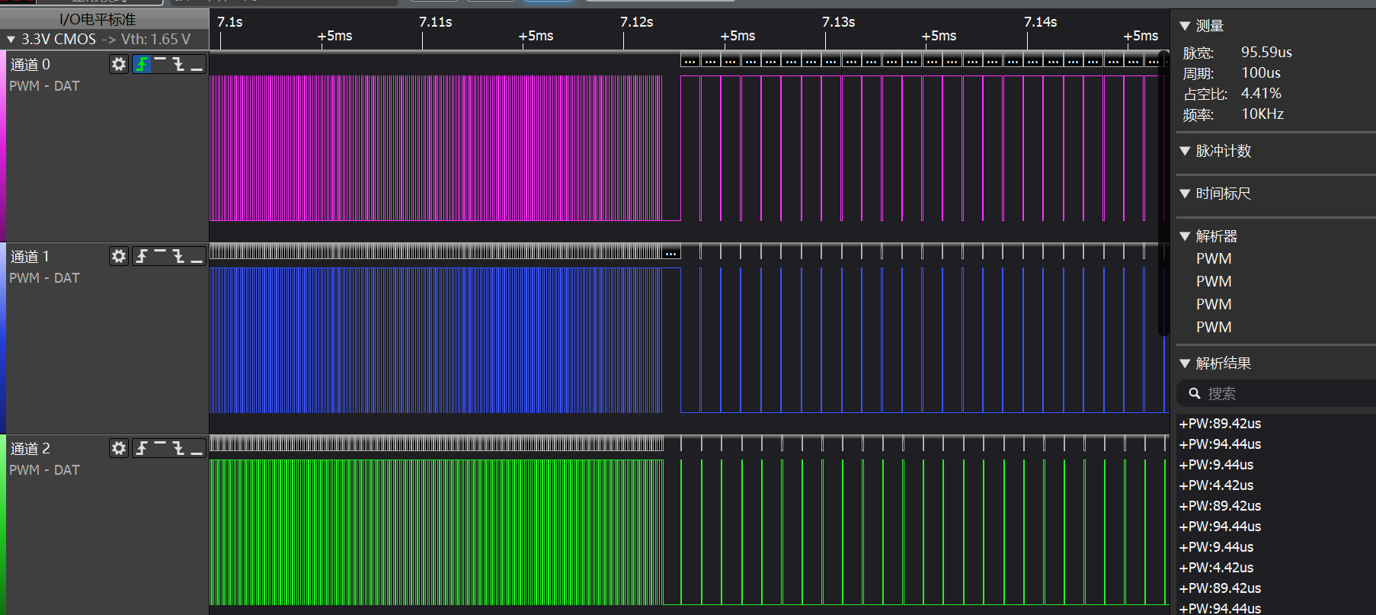Set high level trigger on 通道 1

click(160, 256)
